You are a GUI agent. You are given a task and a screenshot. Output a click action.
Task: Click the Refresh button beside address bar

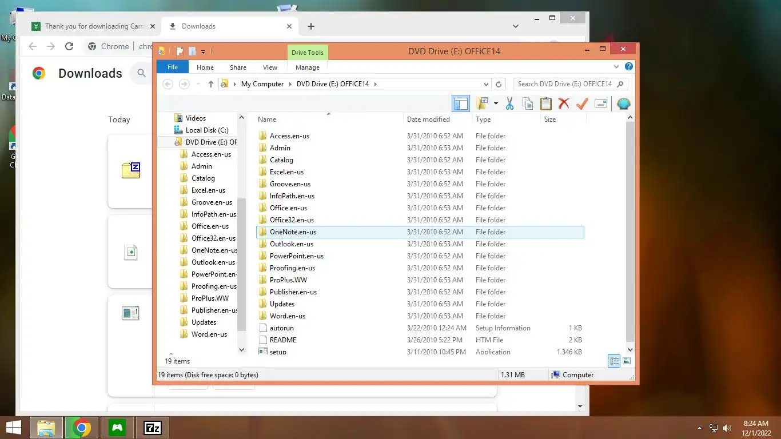tap(499, 84)
